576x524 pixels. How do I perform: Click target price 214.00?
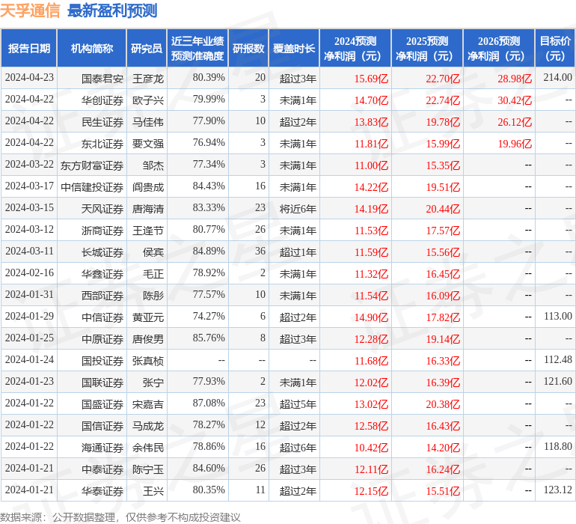[557, 78]
